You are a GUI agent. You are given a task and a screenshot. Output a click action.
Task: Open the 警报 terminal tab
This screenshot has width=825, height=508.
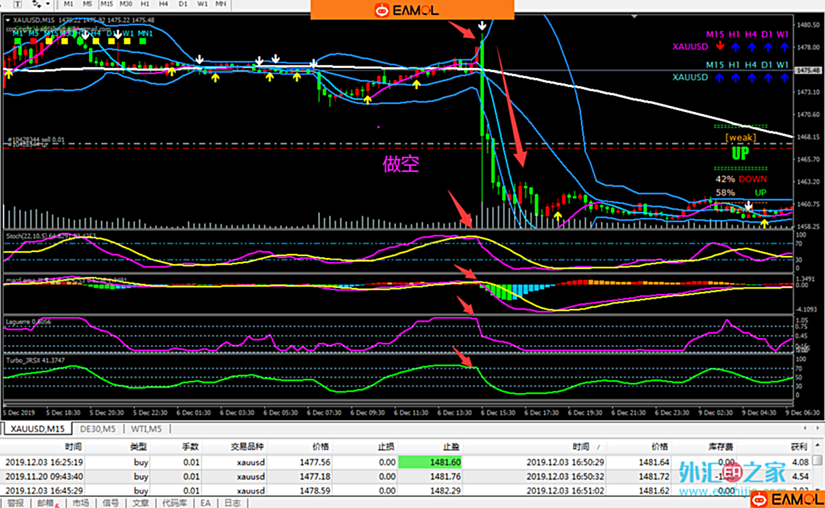[x=15, y=503]
